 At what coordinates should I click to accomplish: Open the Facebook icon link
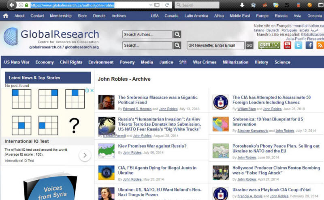(309, 45)
